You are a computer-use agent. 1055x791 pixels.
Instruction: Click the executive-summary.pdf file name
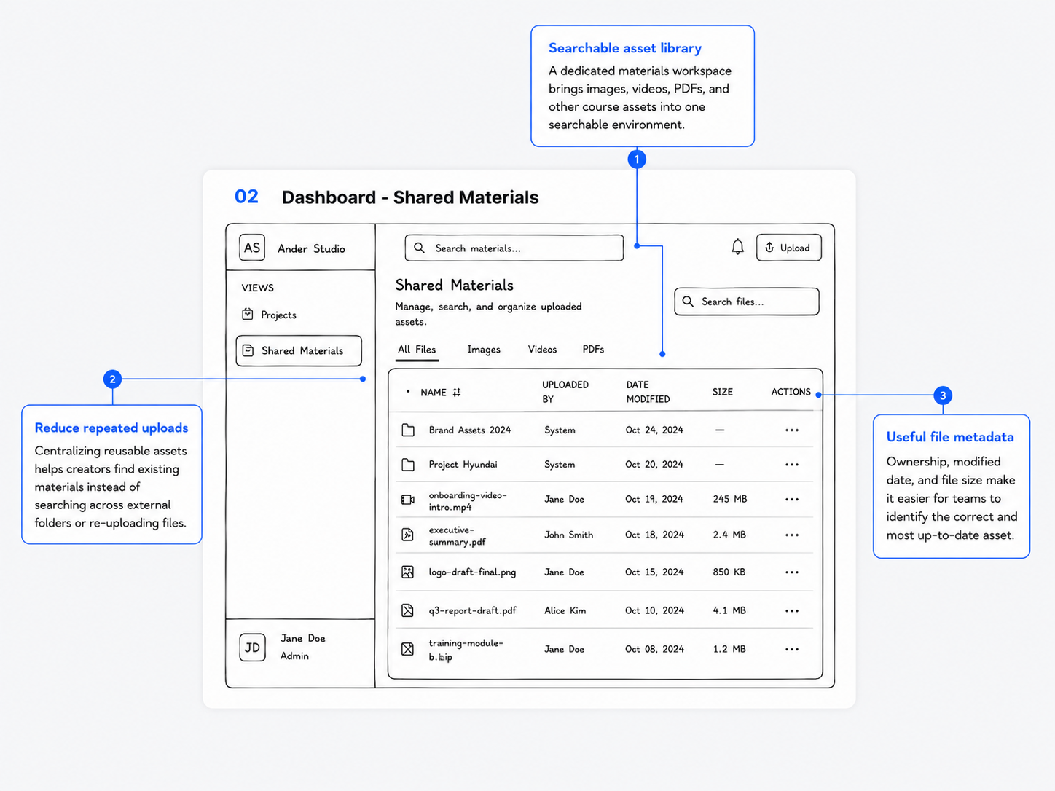[x=458, y=536]
